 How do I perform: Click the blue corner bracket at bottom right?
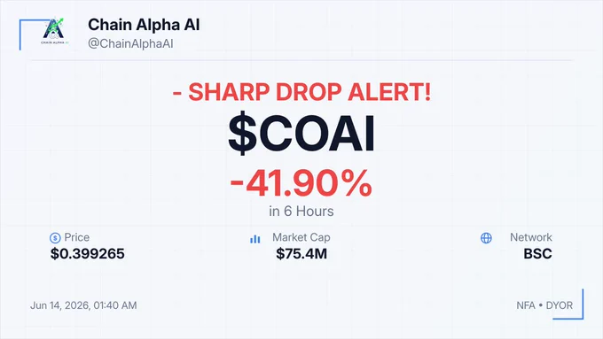(x=568, y=304)
